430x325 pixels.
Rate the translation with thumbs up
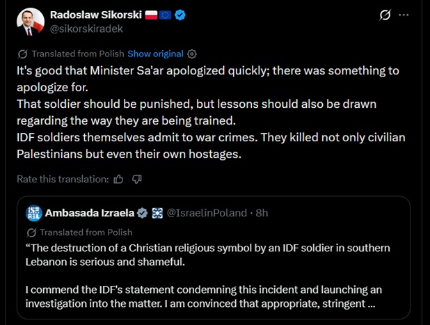(118, 180)
